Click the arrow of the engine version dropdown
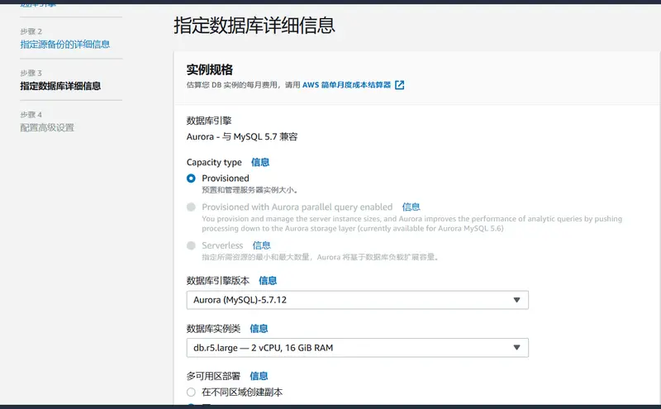This screenshot has height=409, width=661. pyautogui.click(x=516, y=300)
